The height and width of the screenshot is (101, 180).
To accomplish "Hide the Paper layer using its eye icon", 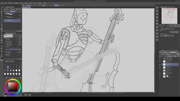I will click(x=160, y=76).
